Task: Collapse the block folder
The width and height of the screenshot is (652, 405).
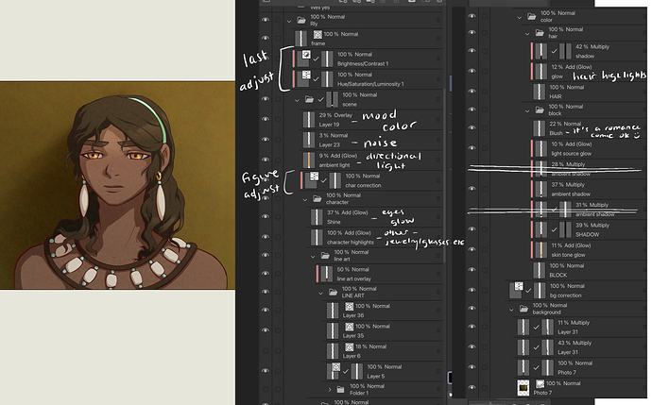Action: (528, 110)
